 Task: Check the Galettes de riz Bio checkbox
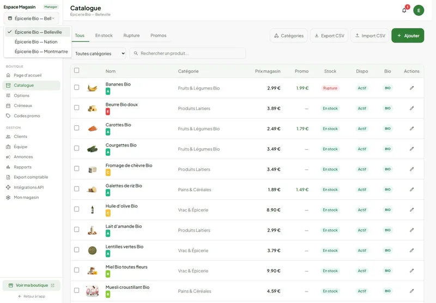tap(77, 189)
